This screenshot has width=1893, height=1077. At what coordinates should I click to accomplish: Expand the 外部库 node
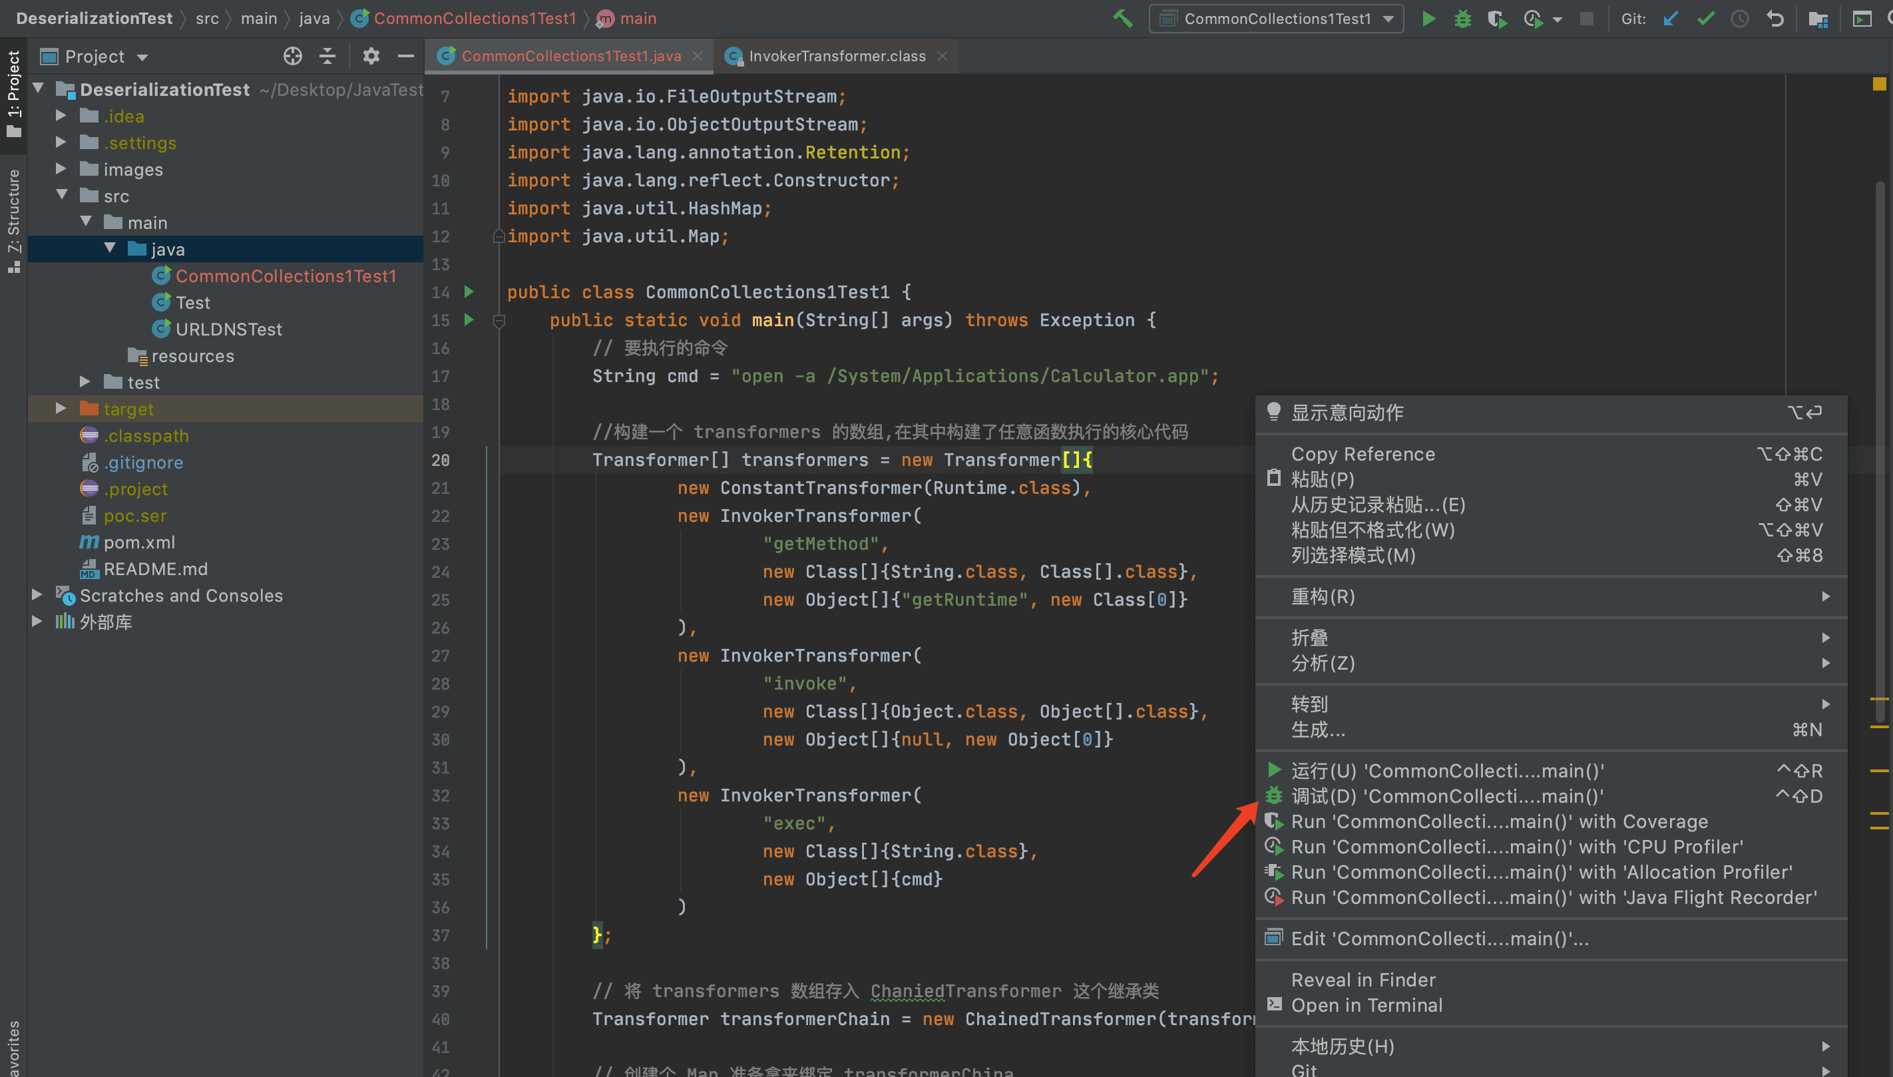point(37,621)
